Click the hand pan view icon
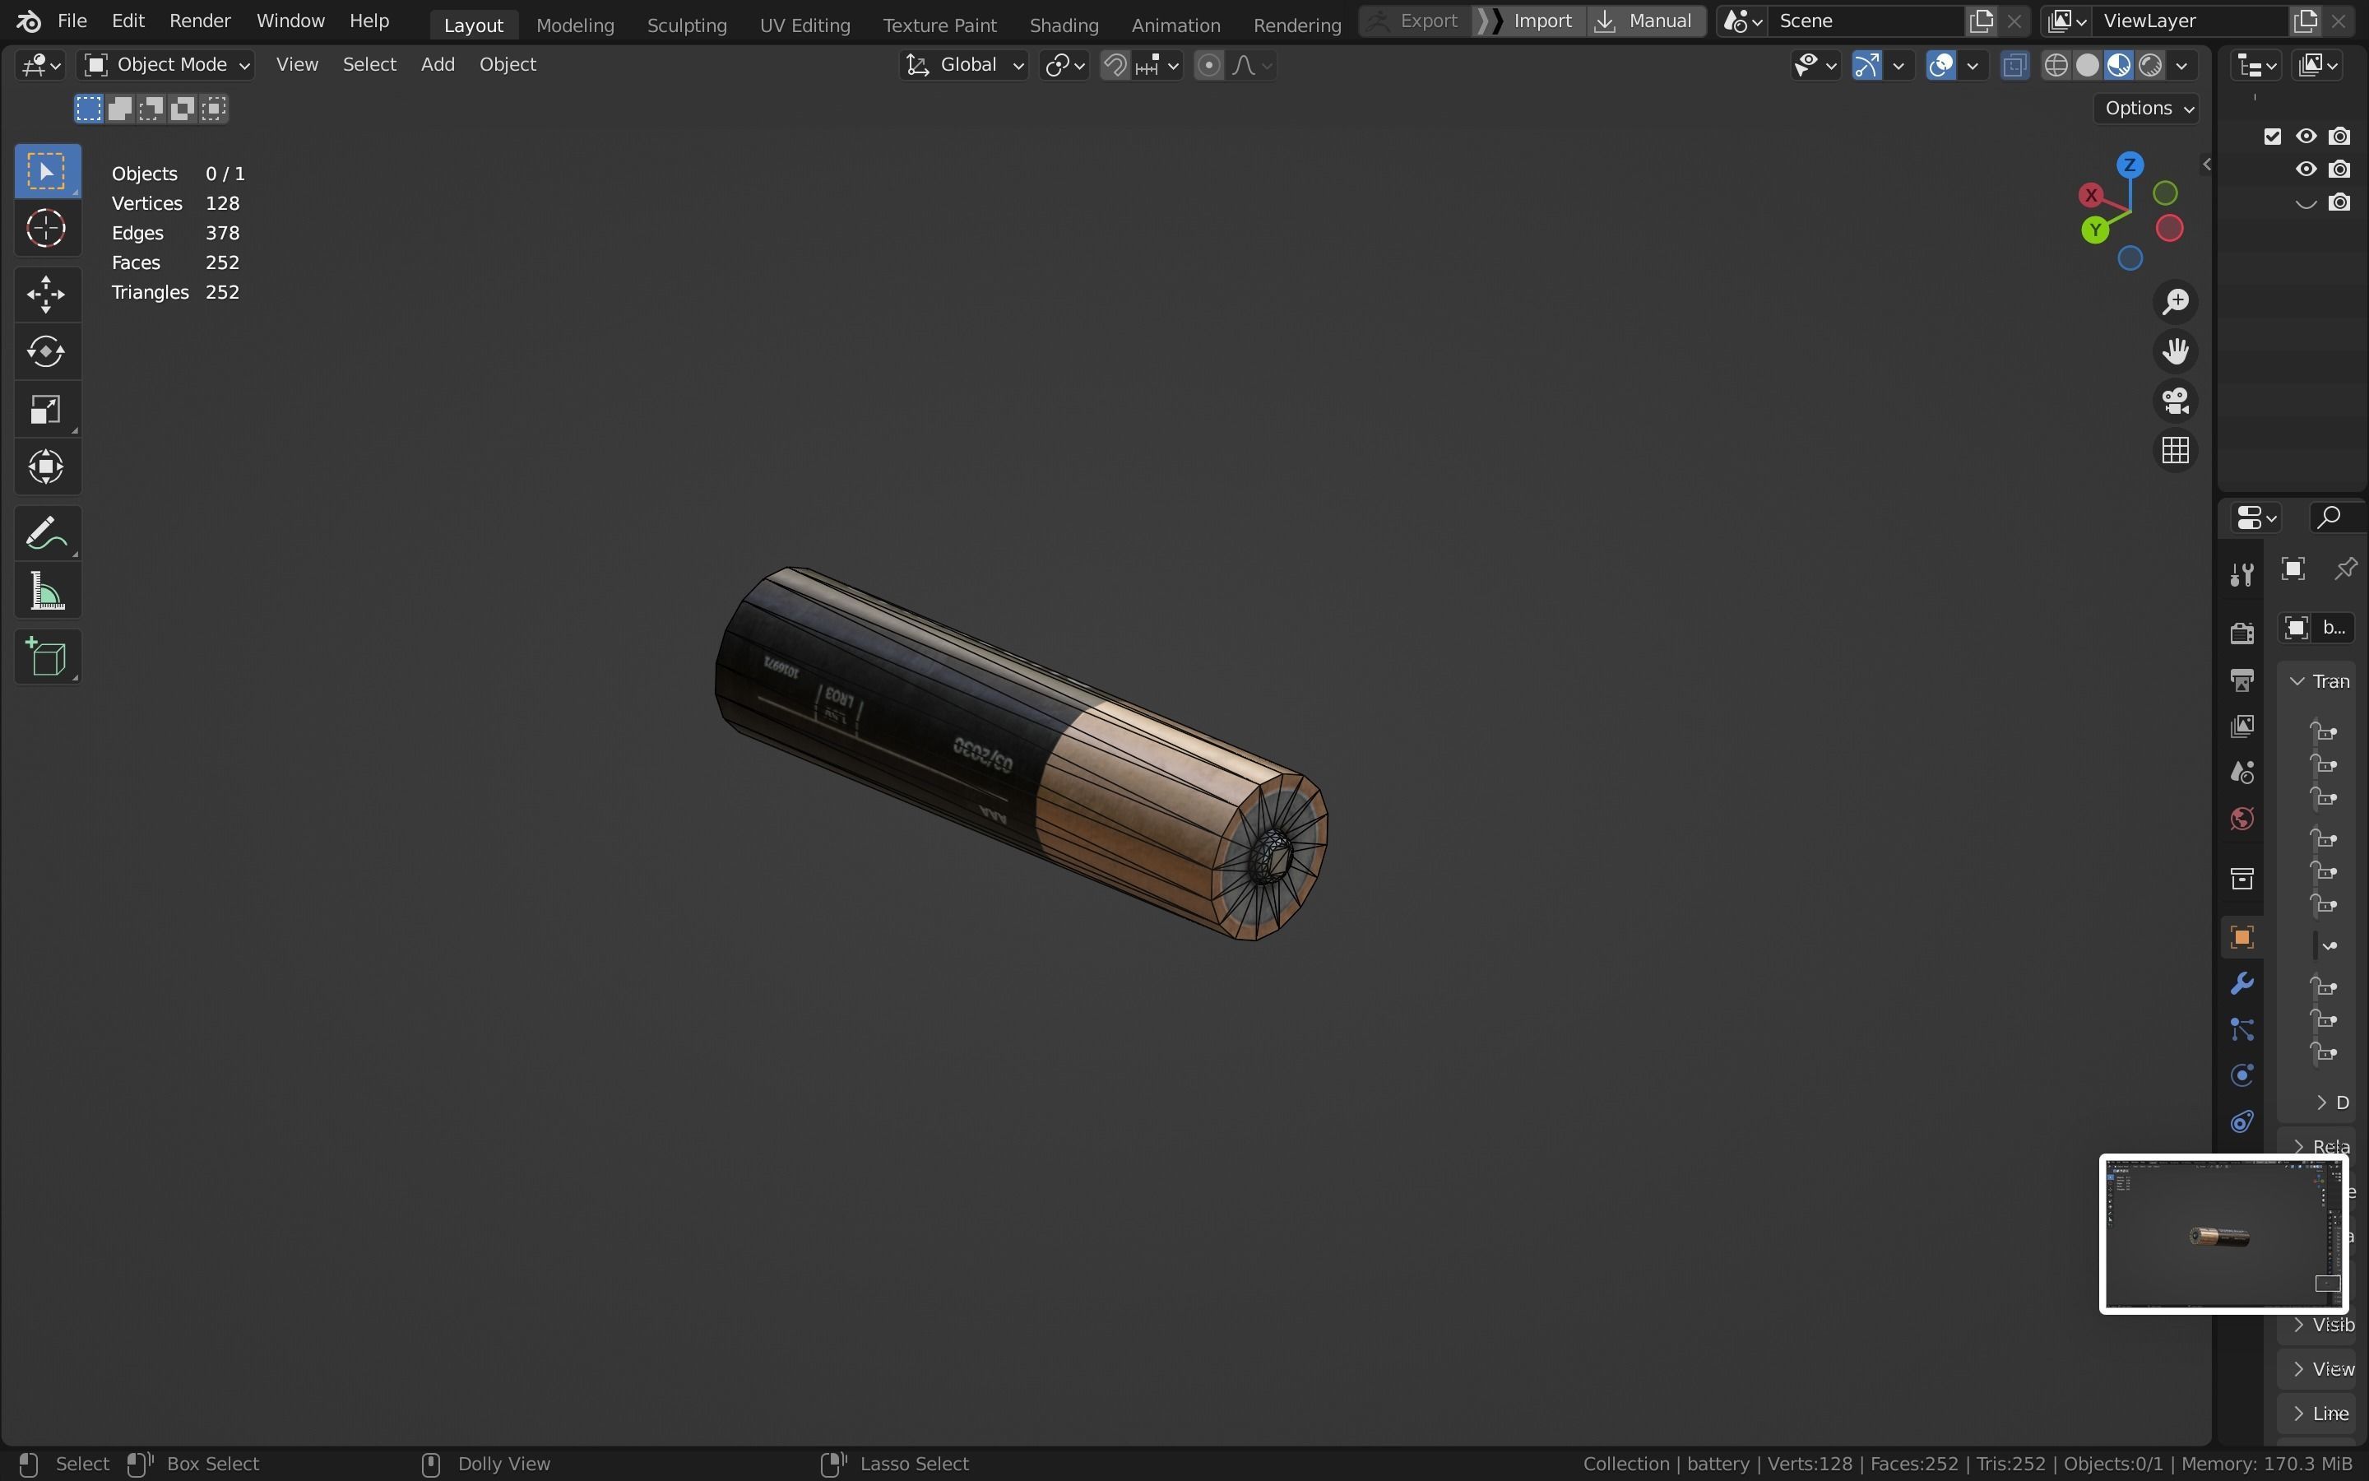 point(2175,351)
